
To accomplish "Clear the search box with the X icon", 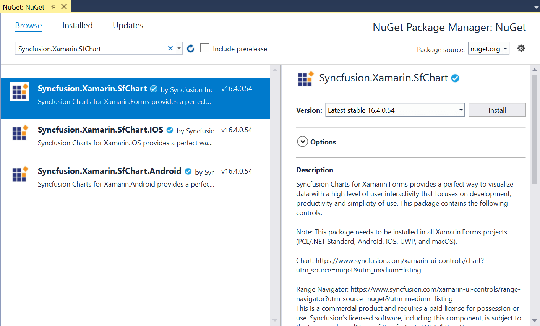I will click(x=170, y=48).
